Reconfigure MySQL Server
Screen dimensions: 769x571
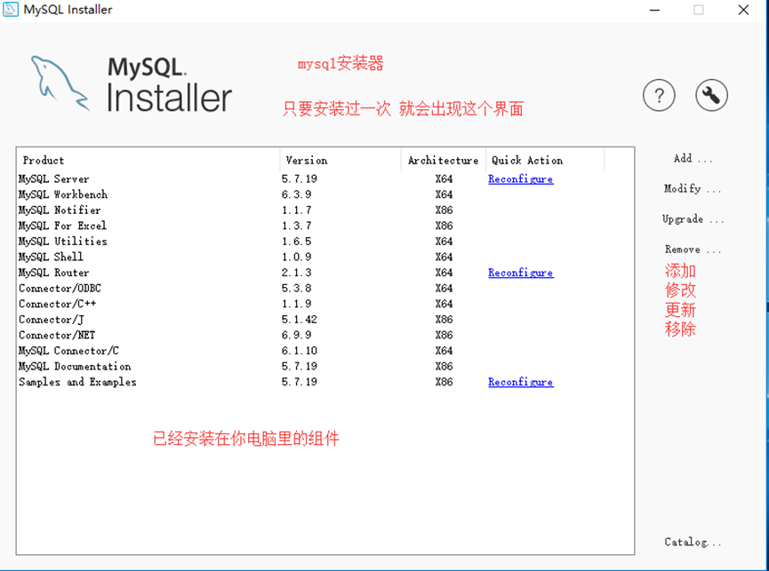(x=520, y=179)
